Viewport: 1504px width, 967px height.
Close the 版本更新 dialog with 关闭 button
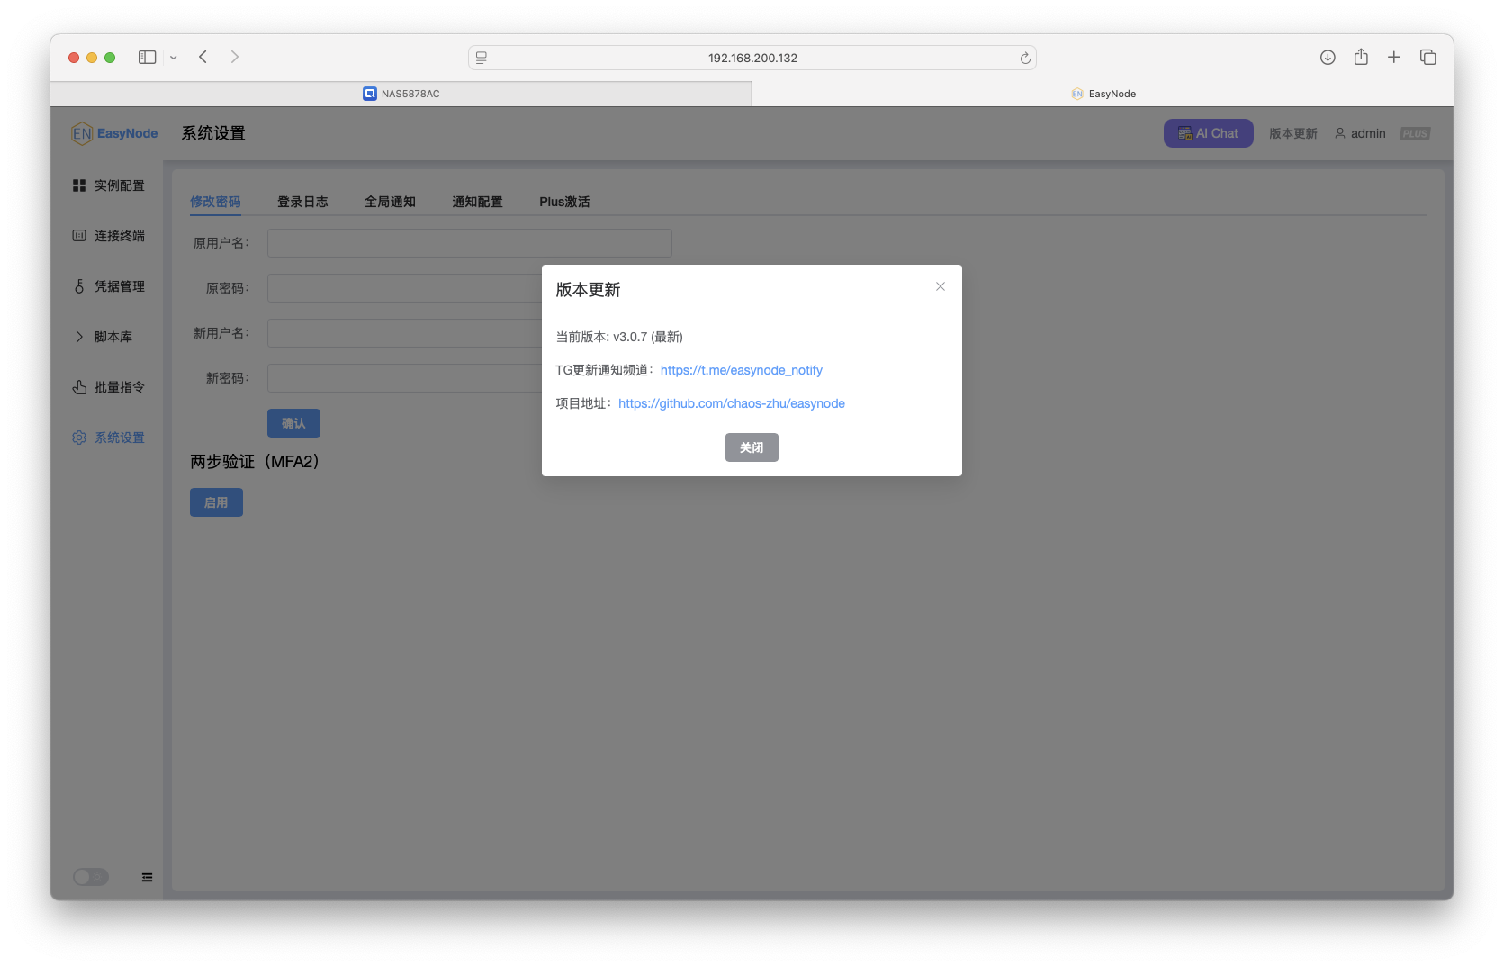(752, 447)
